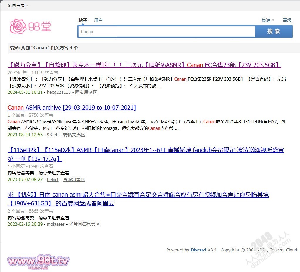Viewport: 300px width, 272px height.
Task: Open the 快速 search dropdown
Action: point(268,20)
